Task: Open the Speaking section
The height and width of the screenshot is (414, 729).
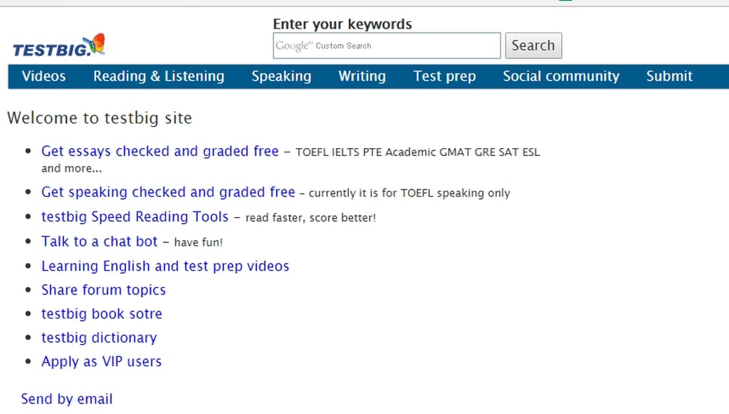Action: coord(281,76)
